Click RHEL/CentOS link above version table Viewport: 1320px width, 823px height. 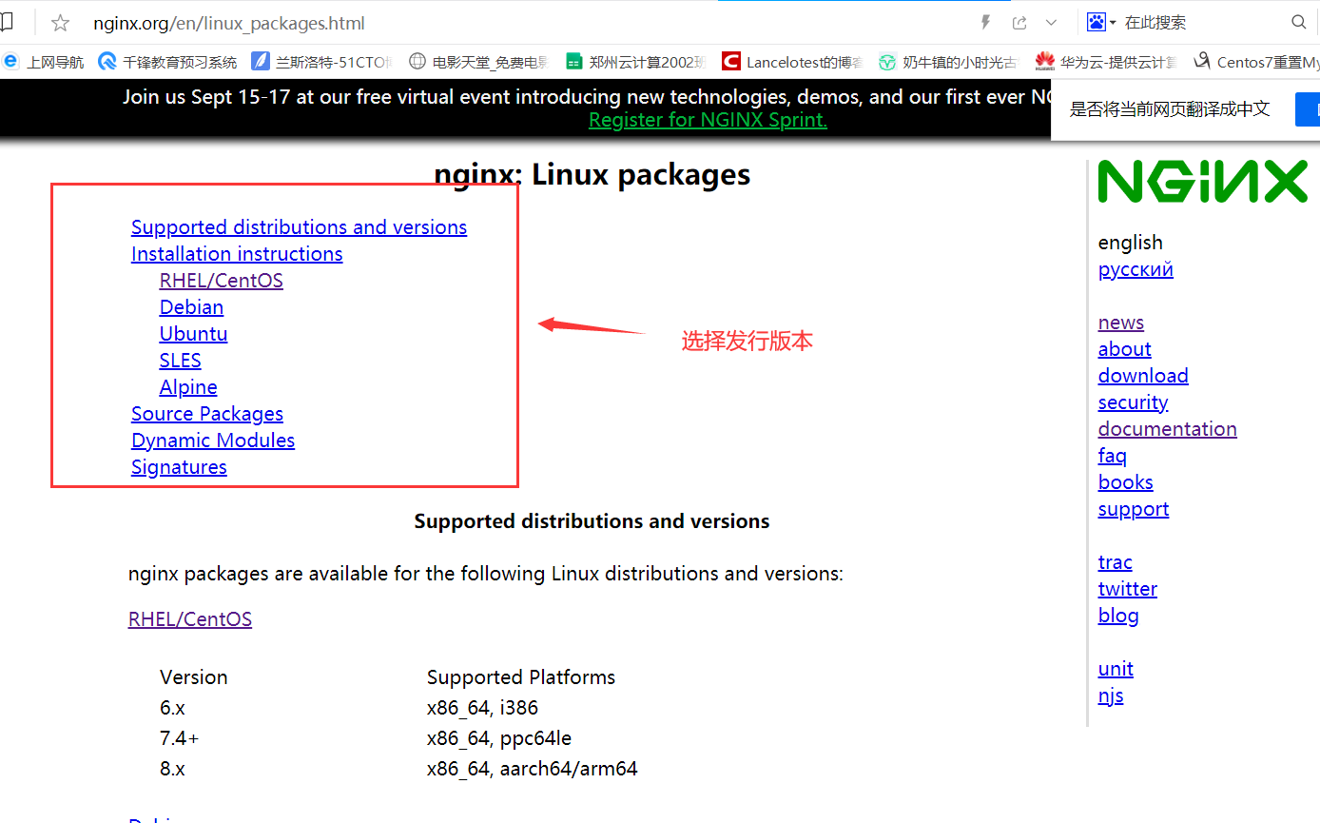click(x=190, y=619)
